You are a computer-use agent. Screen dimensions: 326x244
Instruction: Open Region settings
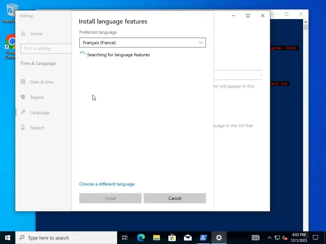(x=37, y=97)
